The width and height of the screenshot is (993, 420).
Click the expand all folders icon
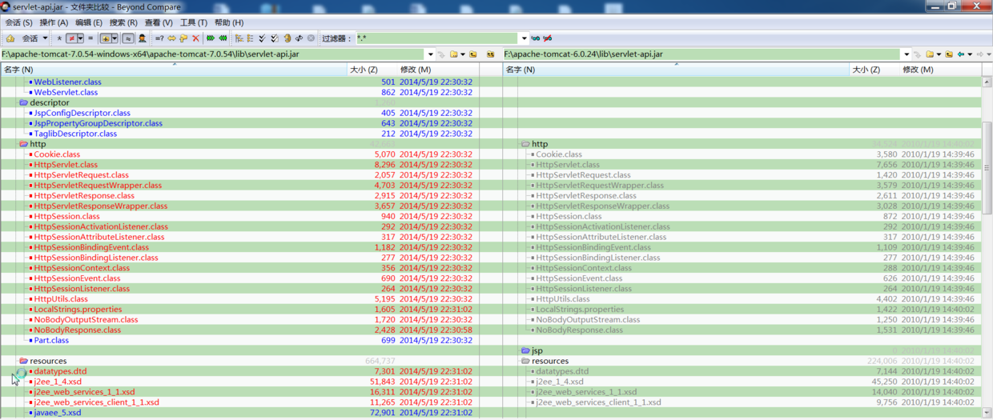click(239, 38)
